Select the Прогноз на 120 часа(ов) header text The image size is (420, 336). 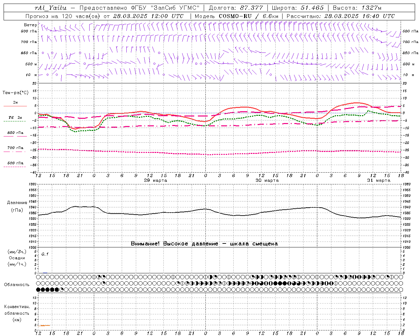63,16
